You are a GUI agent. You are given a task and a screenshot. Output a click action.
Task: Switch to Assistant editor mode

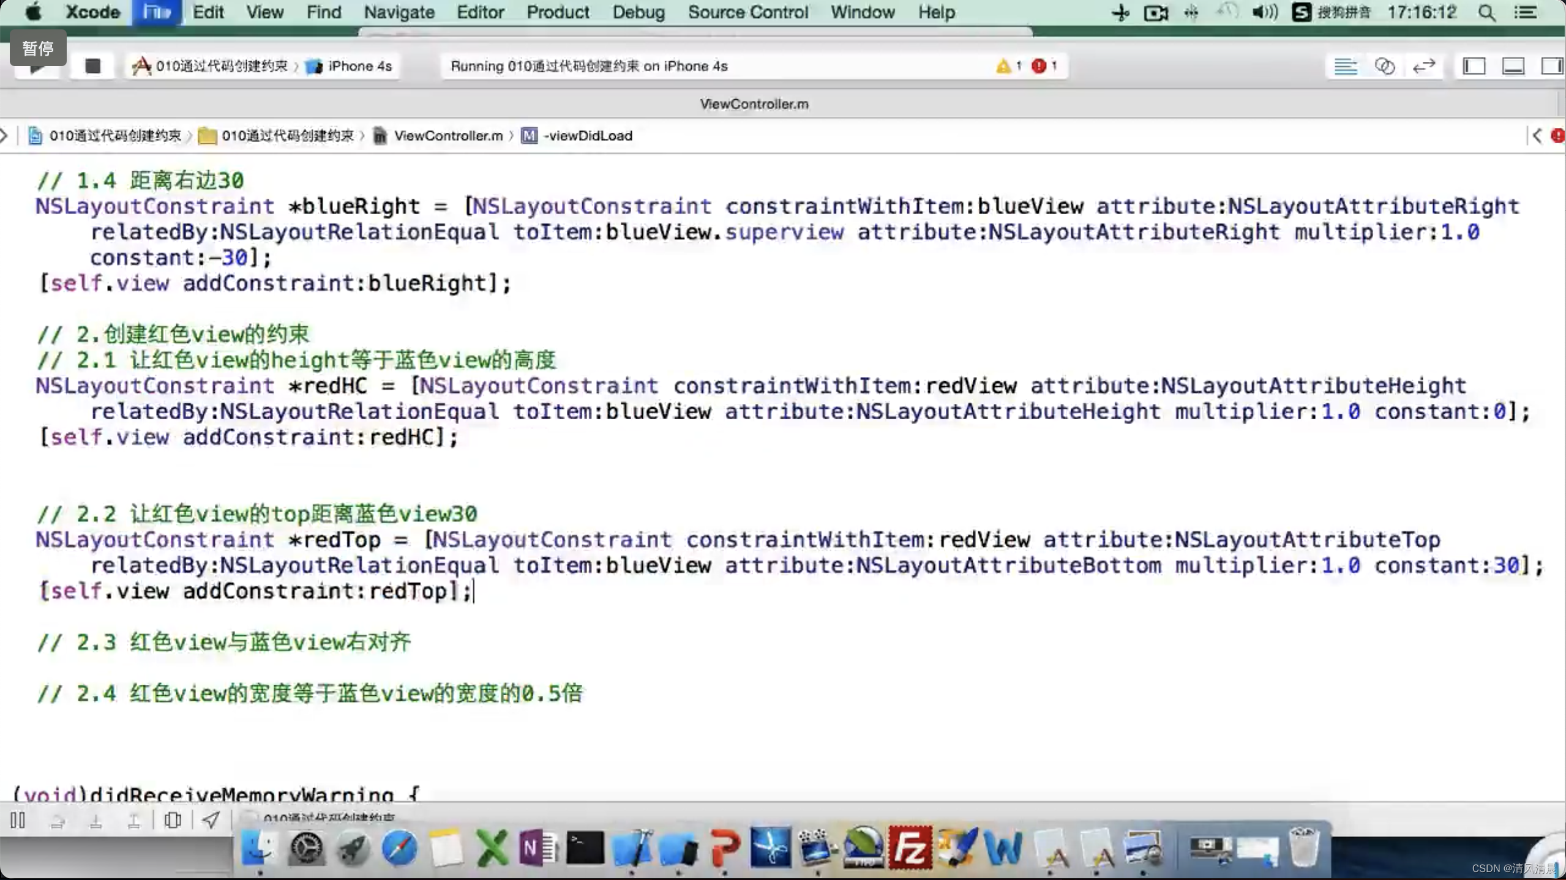pos(1385,66)
